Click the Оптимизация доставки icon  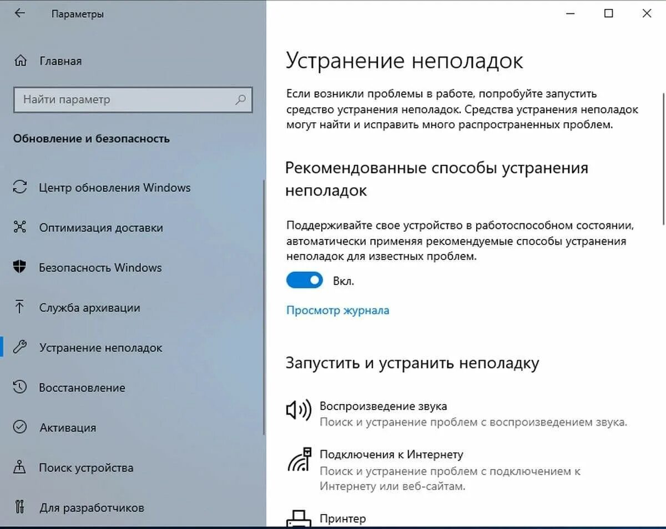(x=20, y=227)
